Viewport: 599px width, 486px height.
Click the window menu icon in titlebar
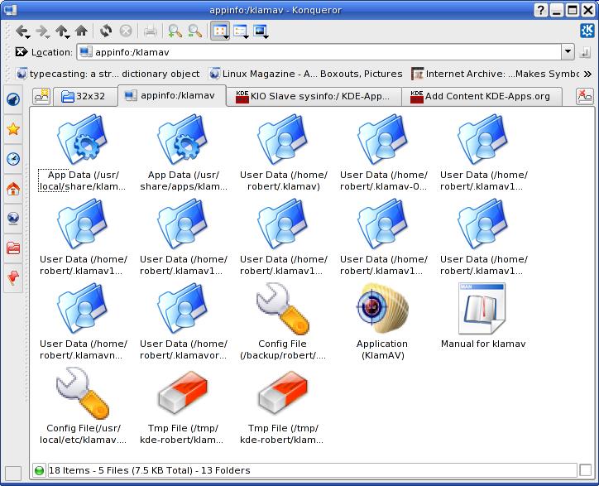point(9,10)
